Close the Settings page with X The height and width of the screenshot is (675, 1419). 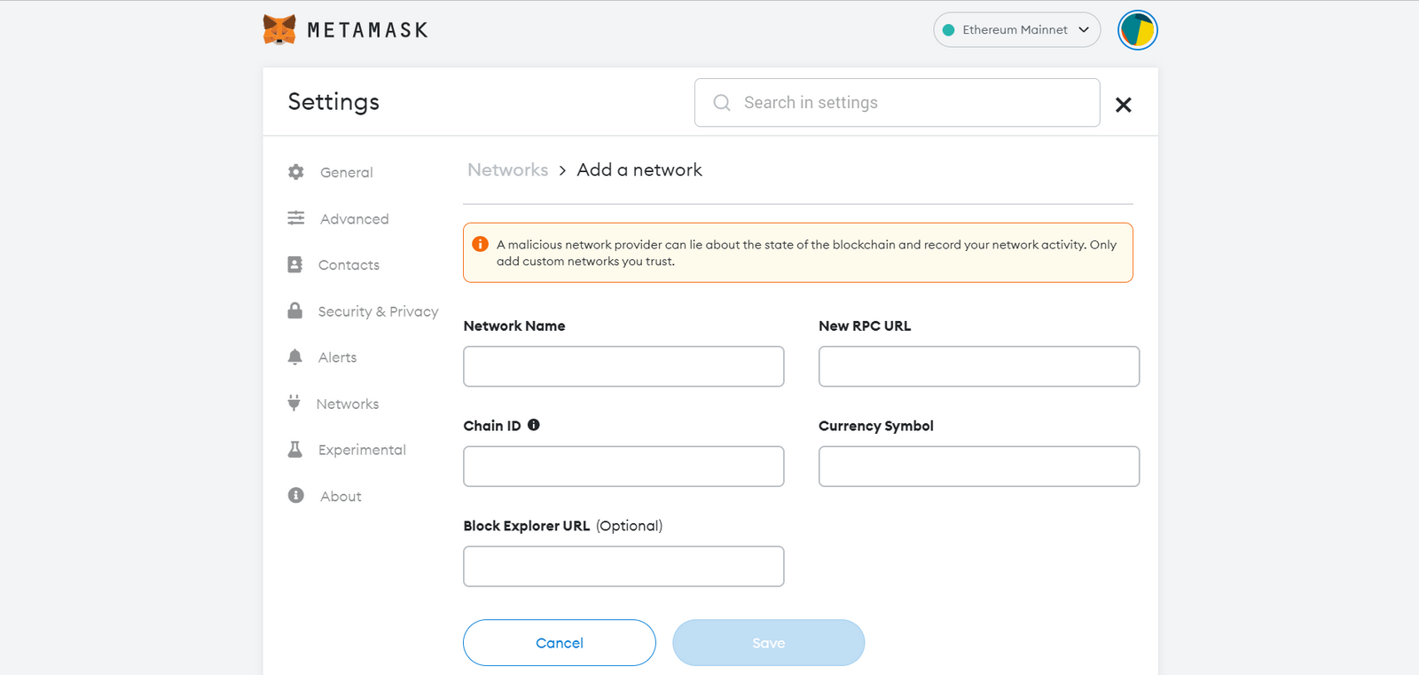(1124, 105)
